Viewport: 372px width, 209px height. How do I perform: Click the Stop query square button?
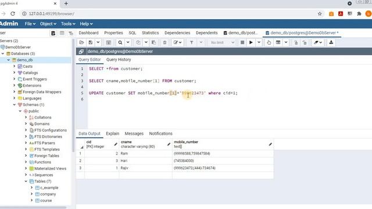coord(242,42)
